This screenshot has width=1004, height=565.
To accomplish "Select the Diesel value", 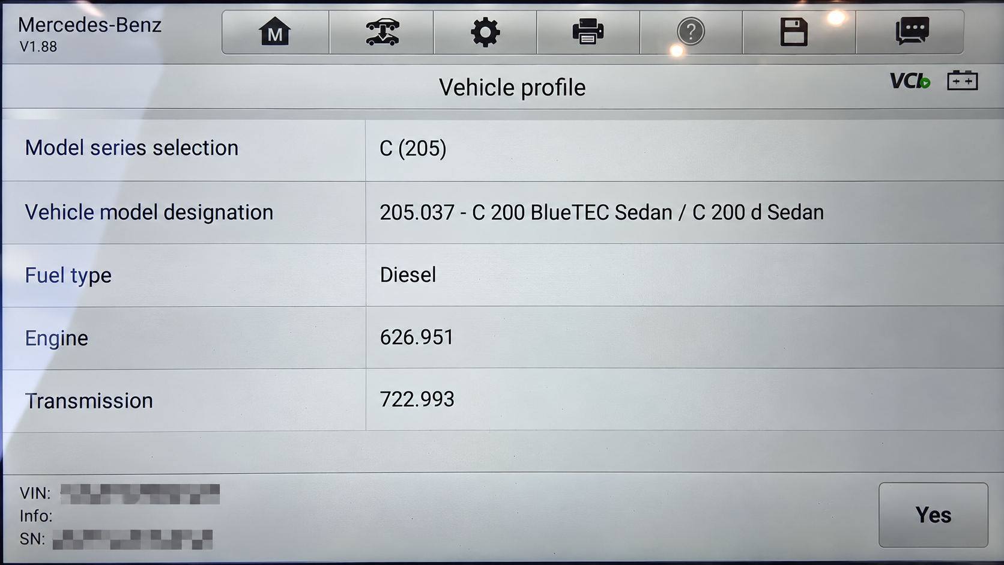I will pyautogui.click(x=408, y=275).
